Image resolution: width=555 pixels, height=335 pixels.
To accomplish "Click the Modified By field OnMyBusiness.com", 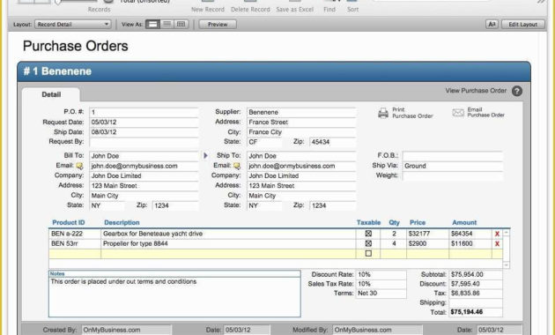I will tap(377, 330).
